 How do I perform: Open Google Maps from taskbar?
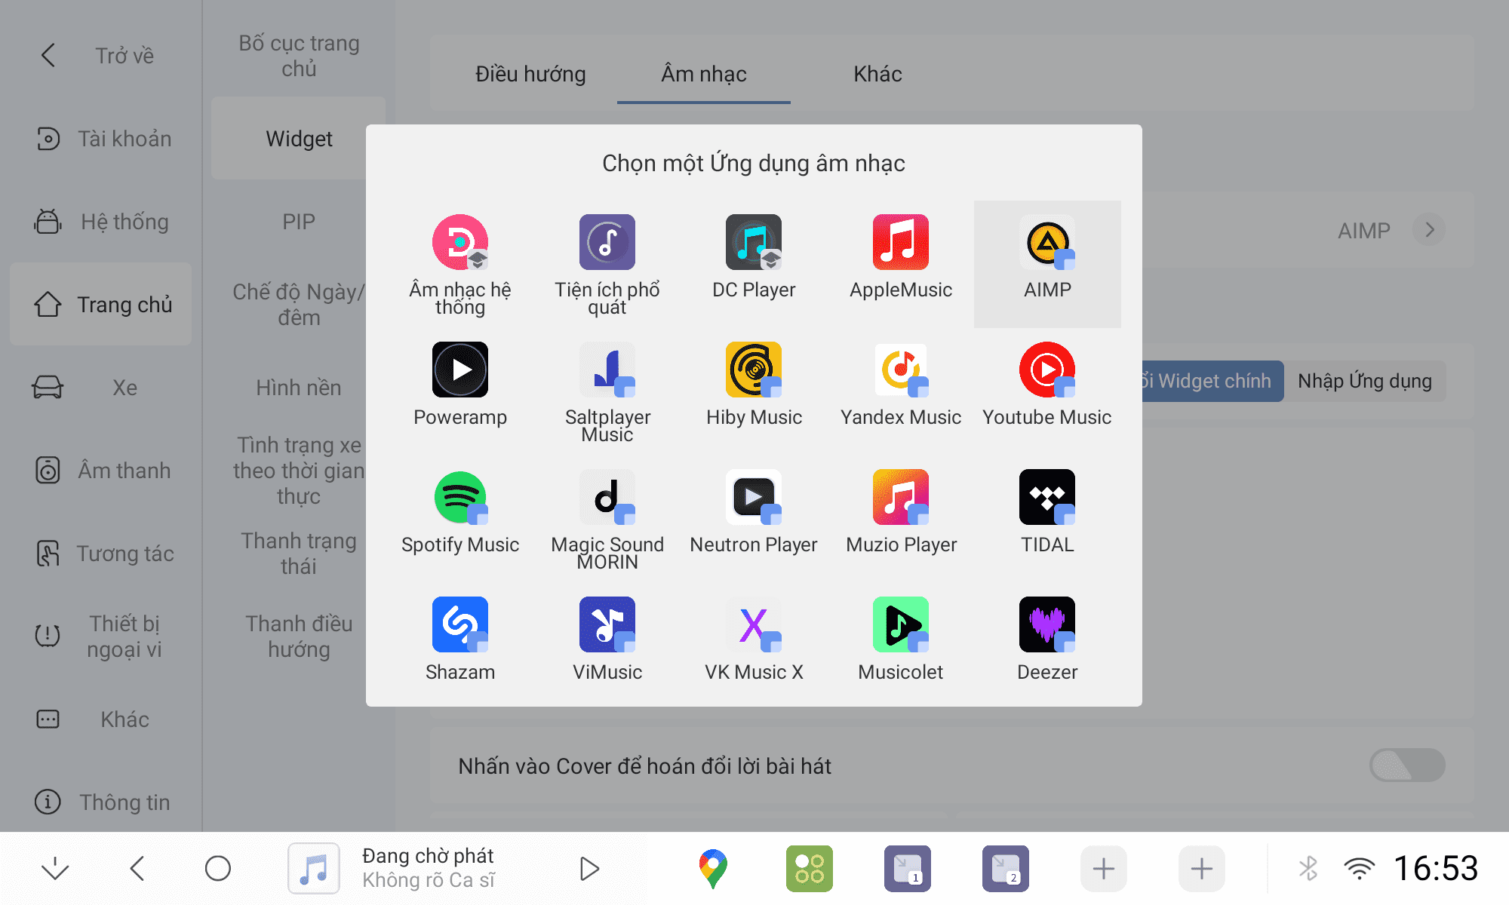click(x=712, y=869)
